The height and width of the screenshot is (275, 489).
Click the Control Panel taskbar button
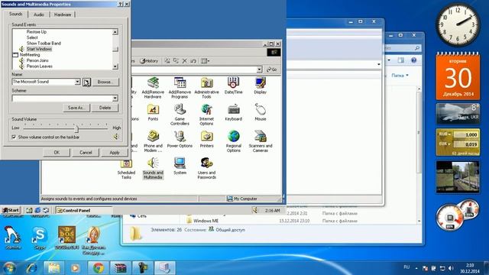83,211
